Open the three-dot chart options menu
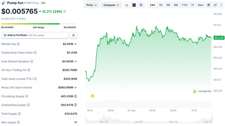Screen dimensions: 225x126 tap(221, 5)
